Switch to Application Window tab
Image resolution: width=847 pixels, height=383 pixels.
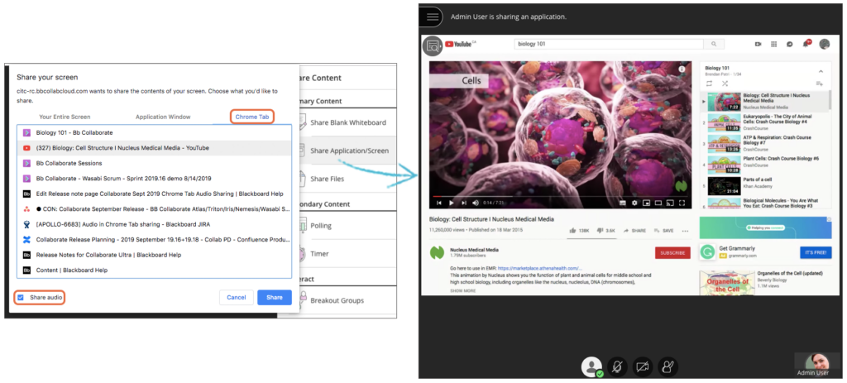click(x=163, y=117)
